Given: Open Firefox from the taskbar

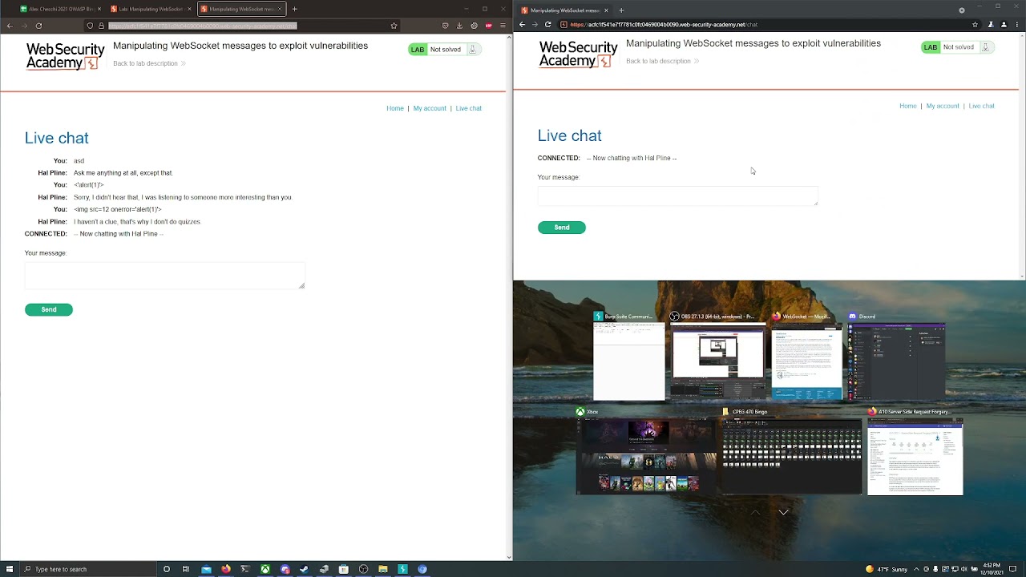Looking at the screenshot, I should point(225,569).
